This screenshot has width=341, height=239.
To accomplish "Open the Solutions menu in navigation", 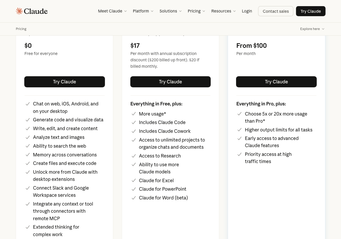I will tap(170, 11).
